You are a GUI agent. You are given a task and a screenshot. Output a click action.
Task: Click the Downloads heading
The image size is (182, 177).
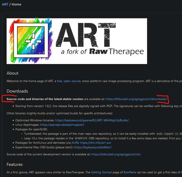[17, 91]
